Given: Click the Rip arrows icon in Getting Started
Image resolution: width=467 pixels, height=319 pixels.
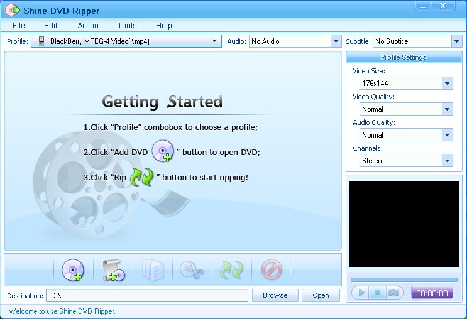Looking at the screenshot, I should (142, 177).
